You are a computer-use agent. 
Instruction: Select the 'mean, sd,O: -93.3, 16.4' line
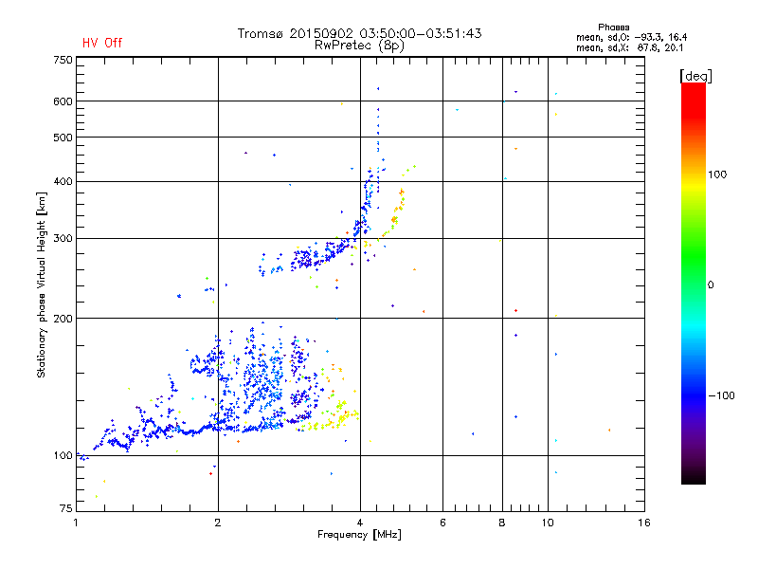[631, 37]
